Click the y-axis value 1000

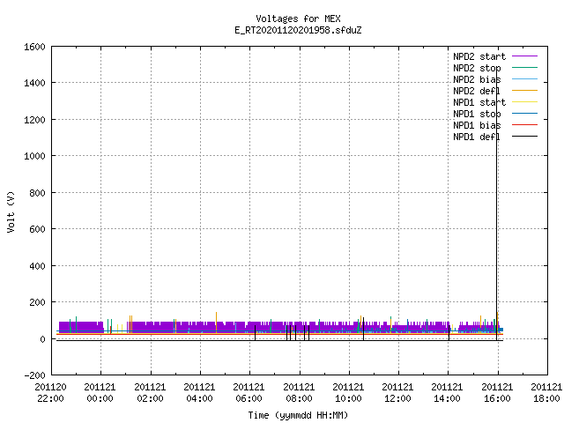coord(34,156)
